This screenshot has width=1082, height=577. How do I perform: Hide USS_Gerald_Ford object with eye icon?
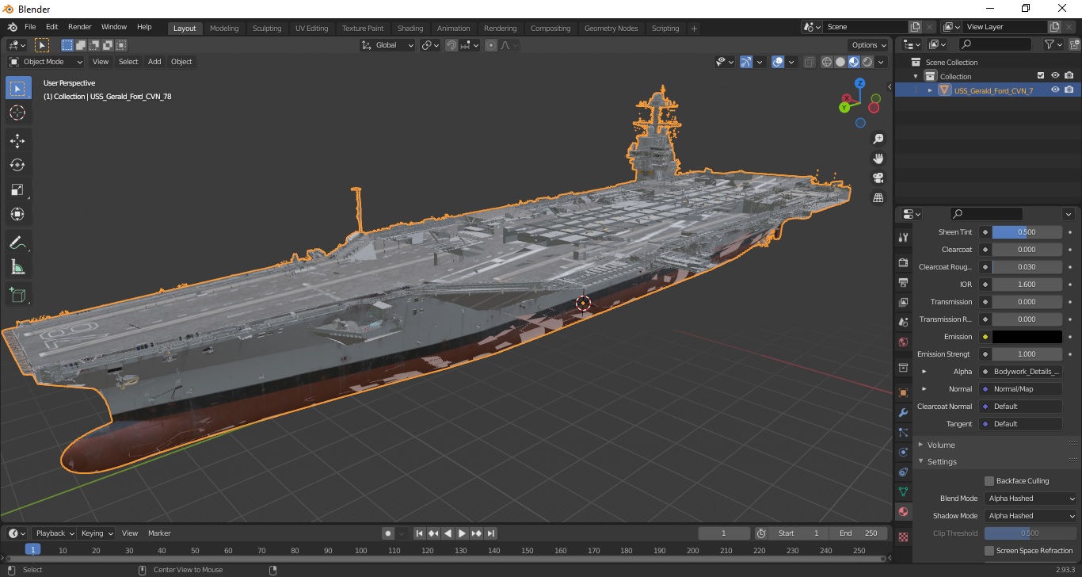[x=1055, y=90]
